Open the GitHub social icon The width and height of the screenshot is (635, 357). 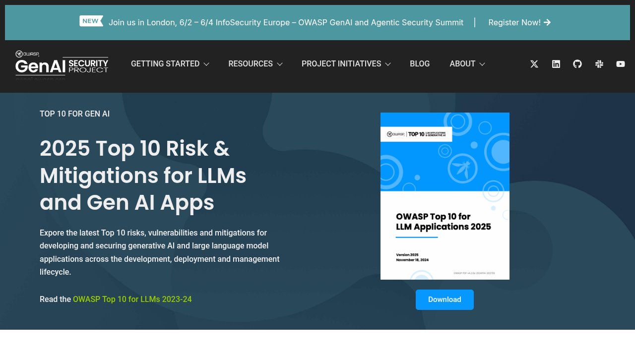coord(577,64)
